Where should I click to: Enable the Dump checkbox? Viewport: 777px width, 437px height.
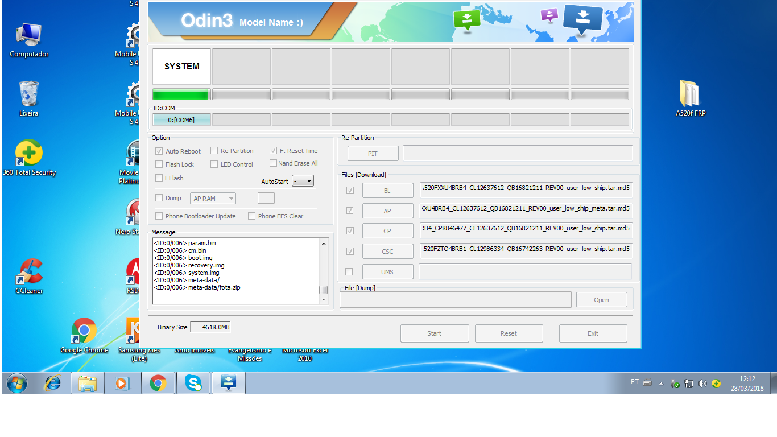coord(159,198)
